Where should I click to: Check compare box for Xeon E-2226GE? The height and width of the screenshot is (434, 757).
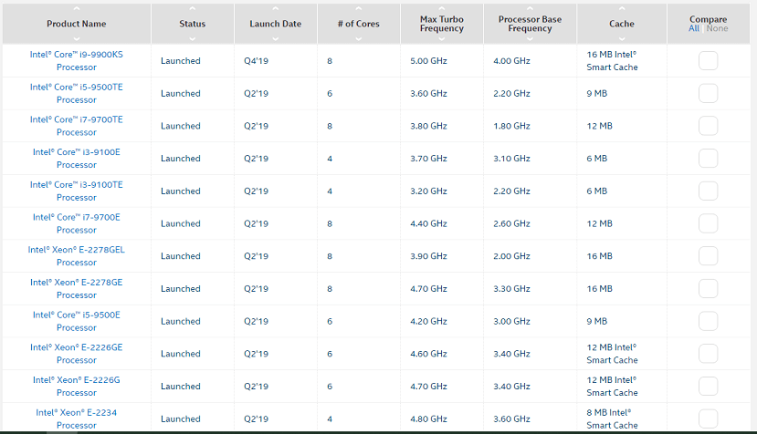(708, 354)
